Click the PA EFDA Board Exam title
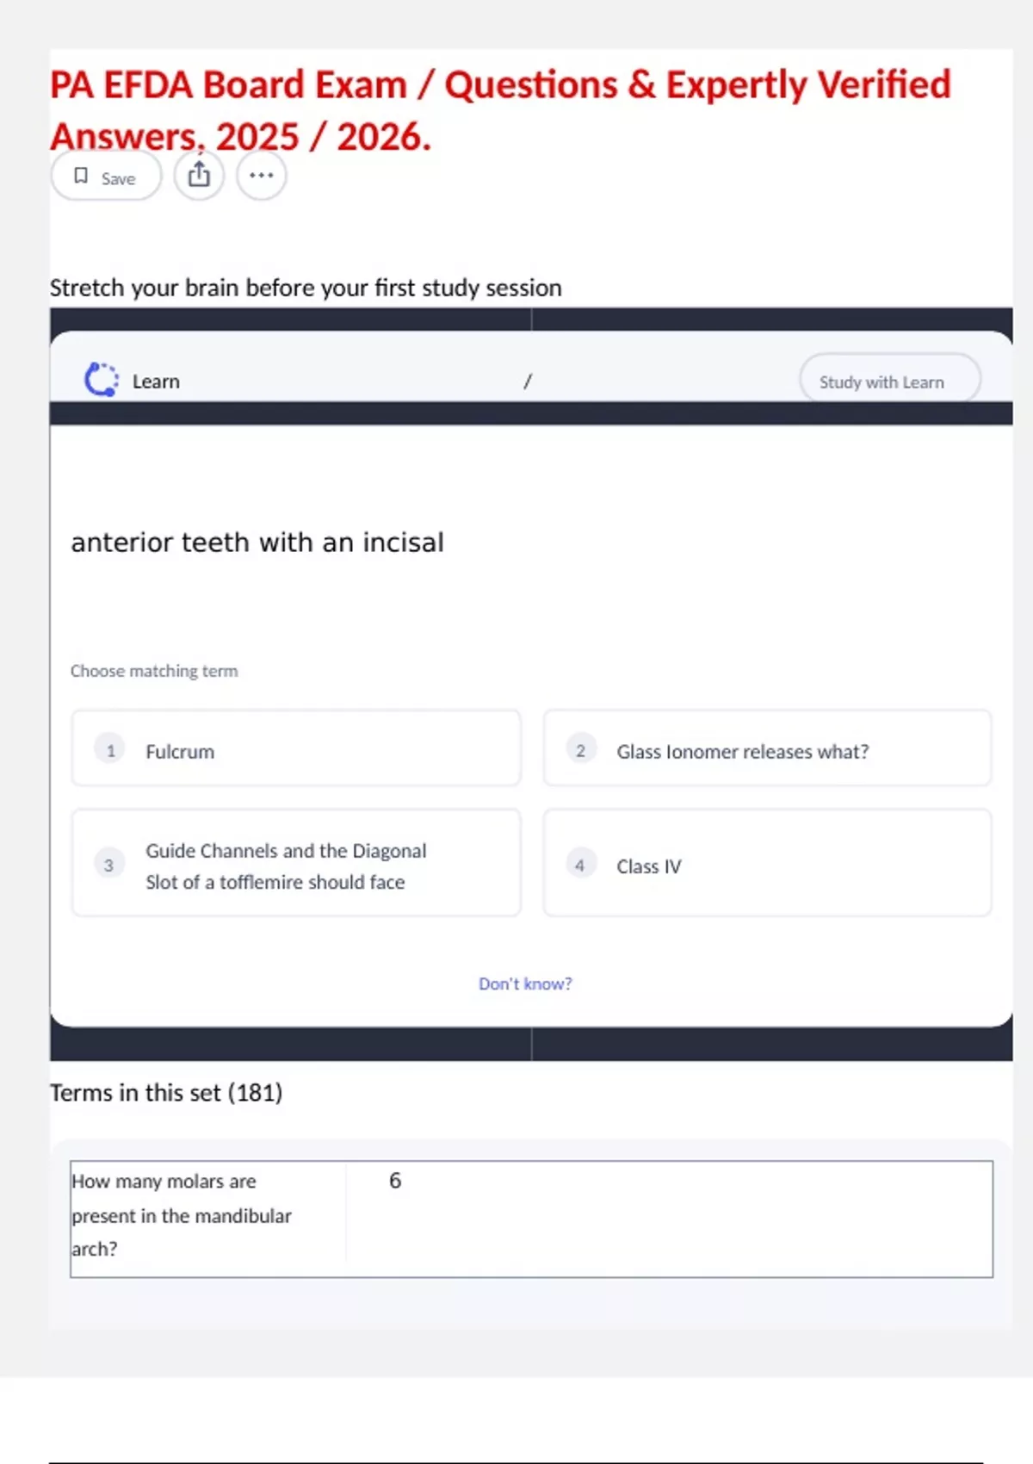 pos(500,110)
